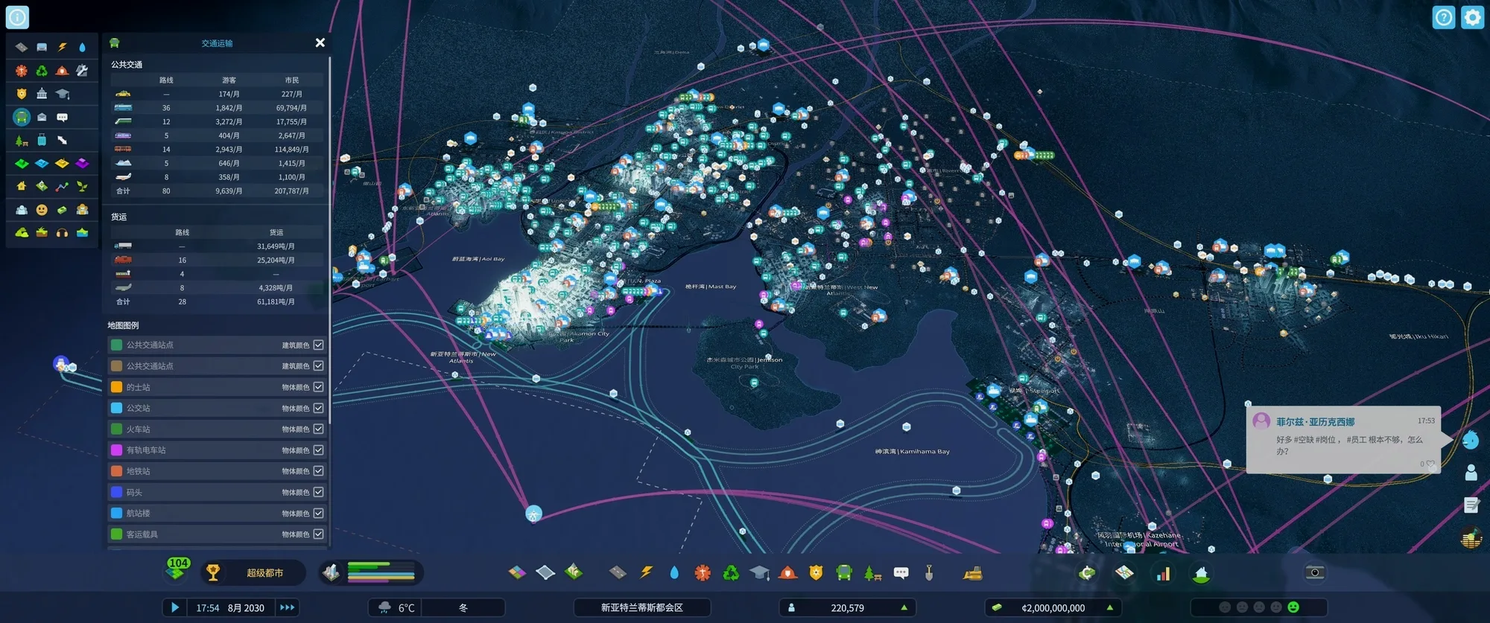Click the freight total 61,181吨/月
1490x623 pixels.
pyautogui.click(x=276, y=301)
